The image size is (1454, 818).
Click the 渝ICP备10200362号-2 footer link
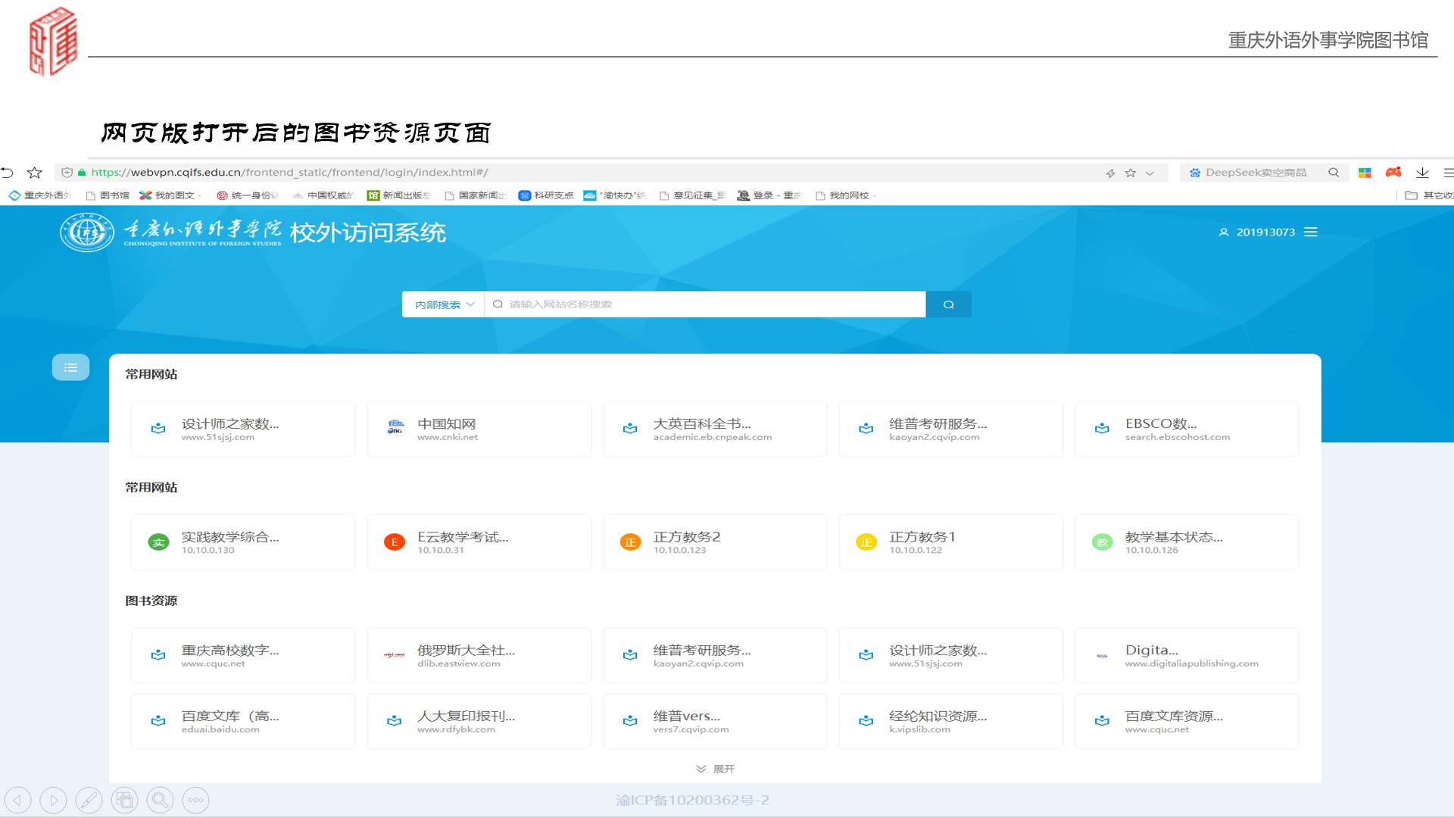[693, 801]
